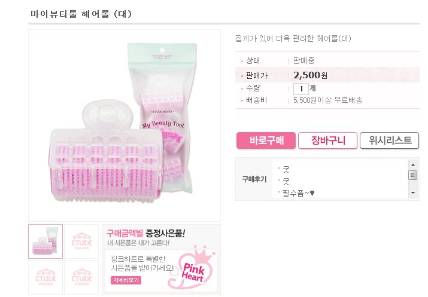428x297 pixels.
Task: Add item with the 장바구니 button
Action: pos(327,140)
